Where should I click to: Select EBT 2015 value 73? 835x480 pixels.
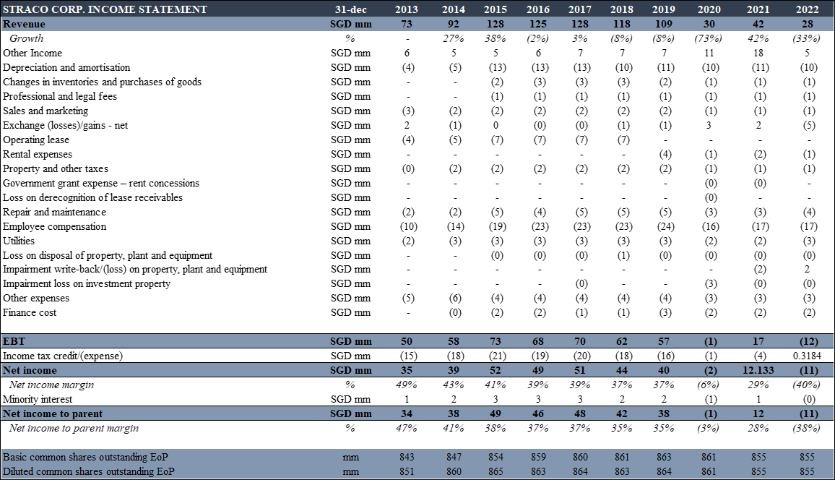click(x=495, y=341)
